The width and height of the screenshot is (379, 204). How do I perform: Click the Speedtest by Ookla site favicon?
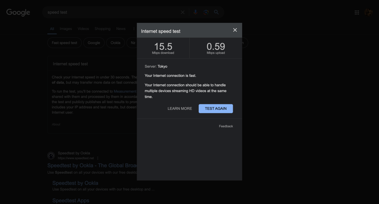[x=51, y=156]
